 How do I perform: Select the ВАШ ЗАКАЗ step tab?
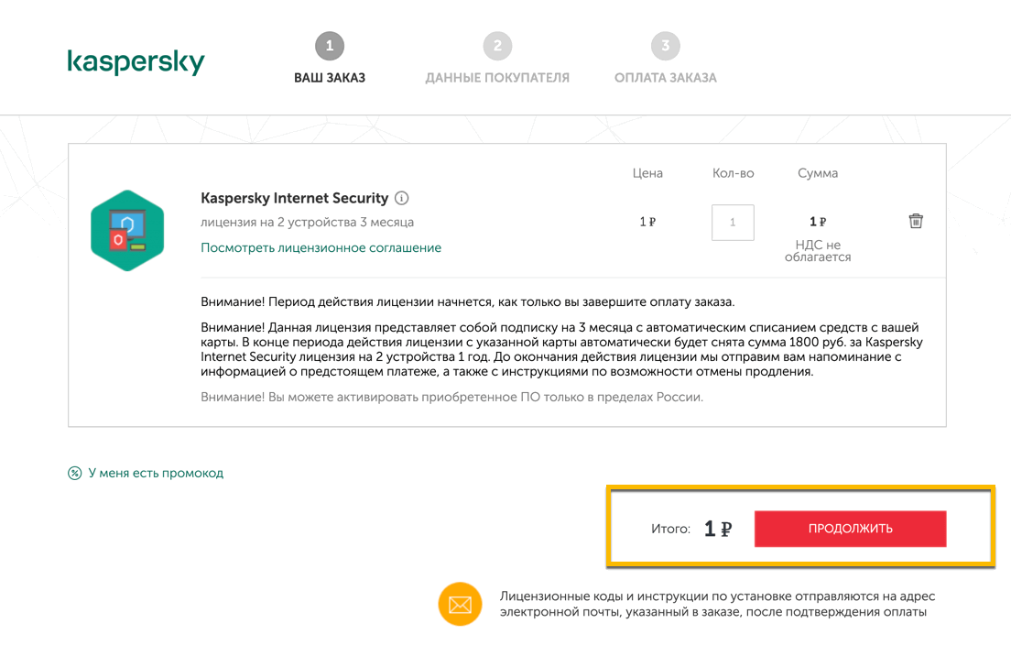pyautogui.click(x=330, y=78)
